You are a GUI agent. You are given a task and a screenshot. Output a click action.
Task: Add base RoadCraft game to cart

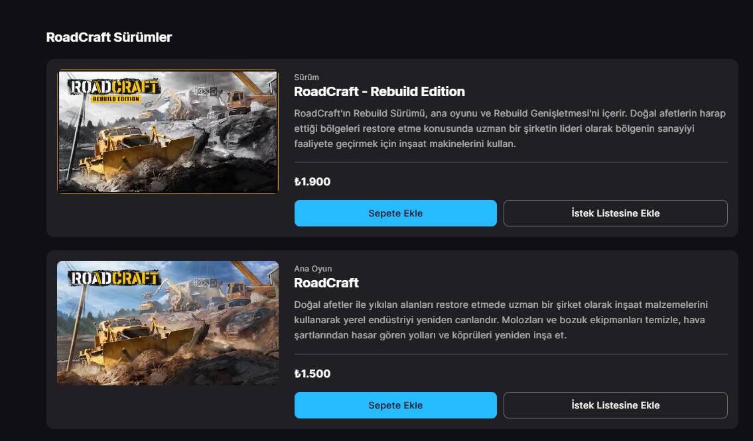(395, 405)
